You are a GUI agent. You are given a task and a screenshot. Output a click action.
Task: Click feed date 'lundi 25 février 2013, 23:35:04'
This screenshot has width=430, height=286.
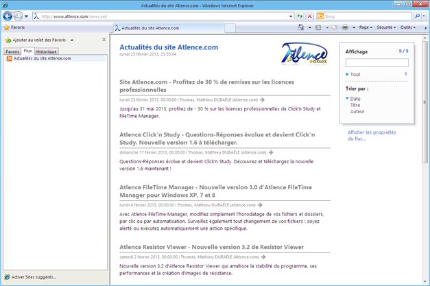pyautogui.click(x=148, y=54)
